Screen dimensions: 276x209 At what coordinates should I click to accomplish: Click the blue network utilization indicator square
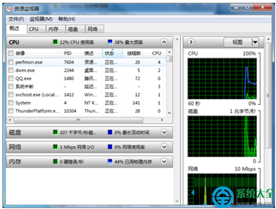pos(110,147)
